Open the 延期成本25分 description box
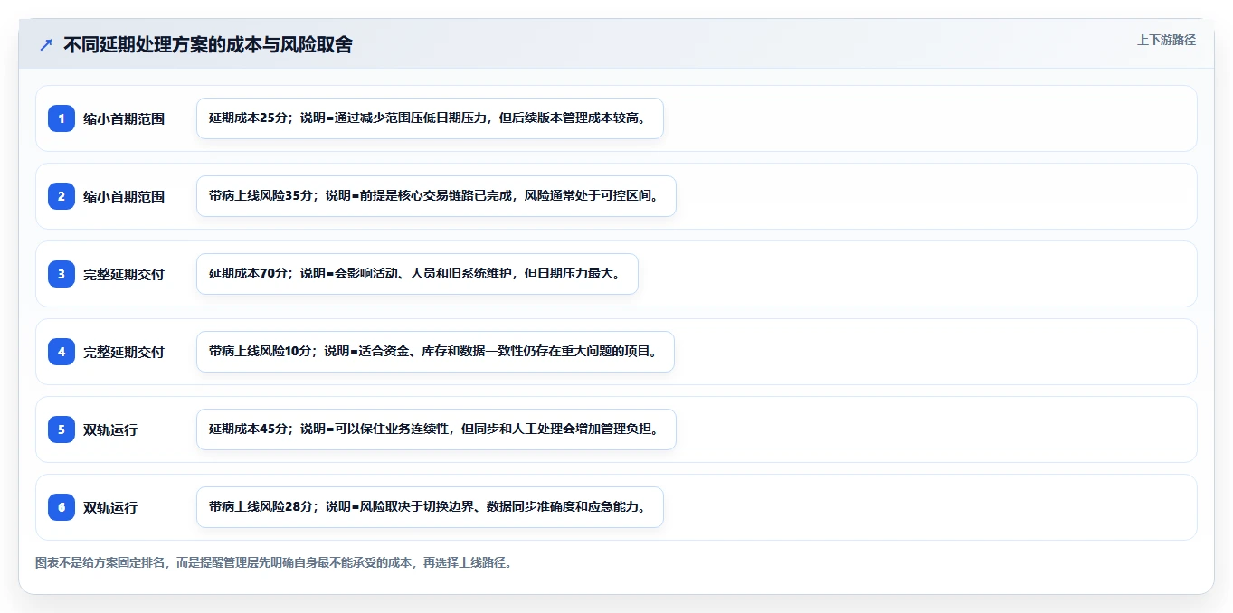Image resolution: width=1233 pixels, height=613 pixels. 430,118
